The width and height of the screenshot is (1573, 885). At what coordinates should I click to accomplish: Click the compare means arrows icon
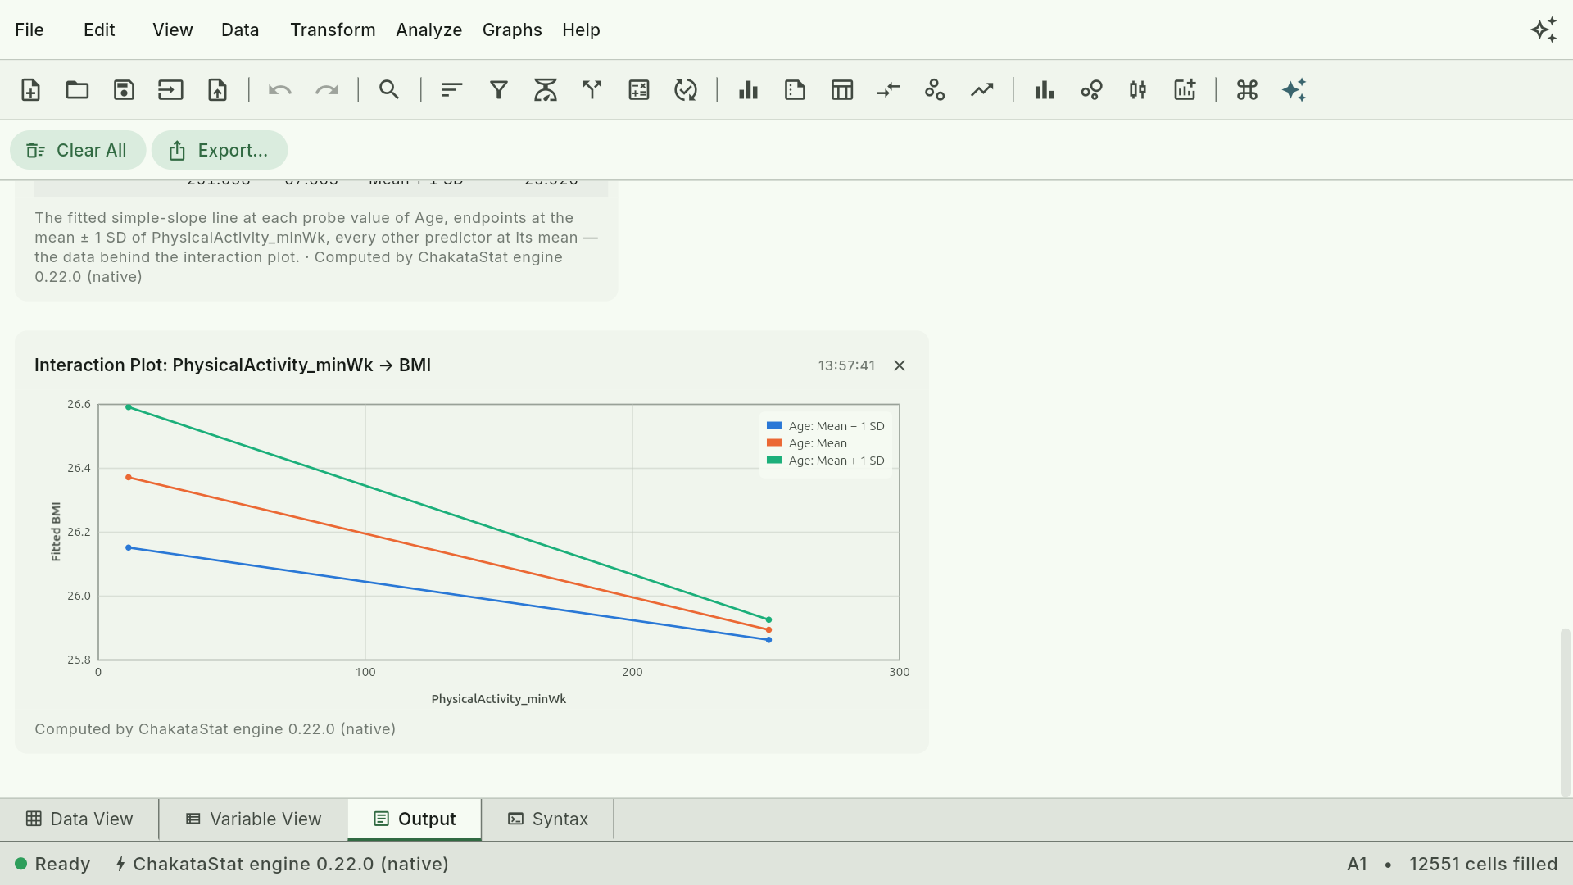tap(889, 90)
